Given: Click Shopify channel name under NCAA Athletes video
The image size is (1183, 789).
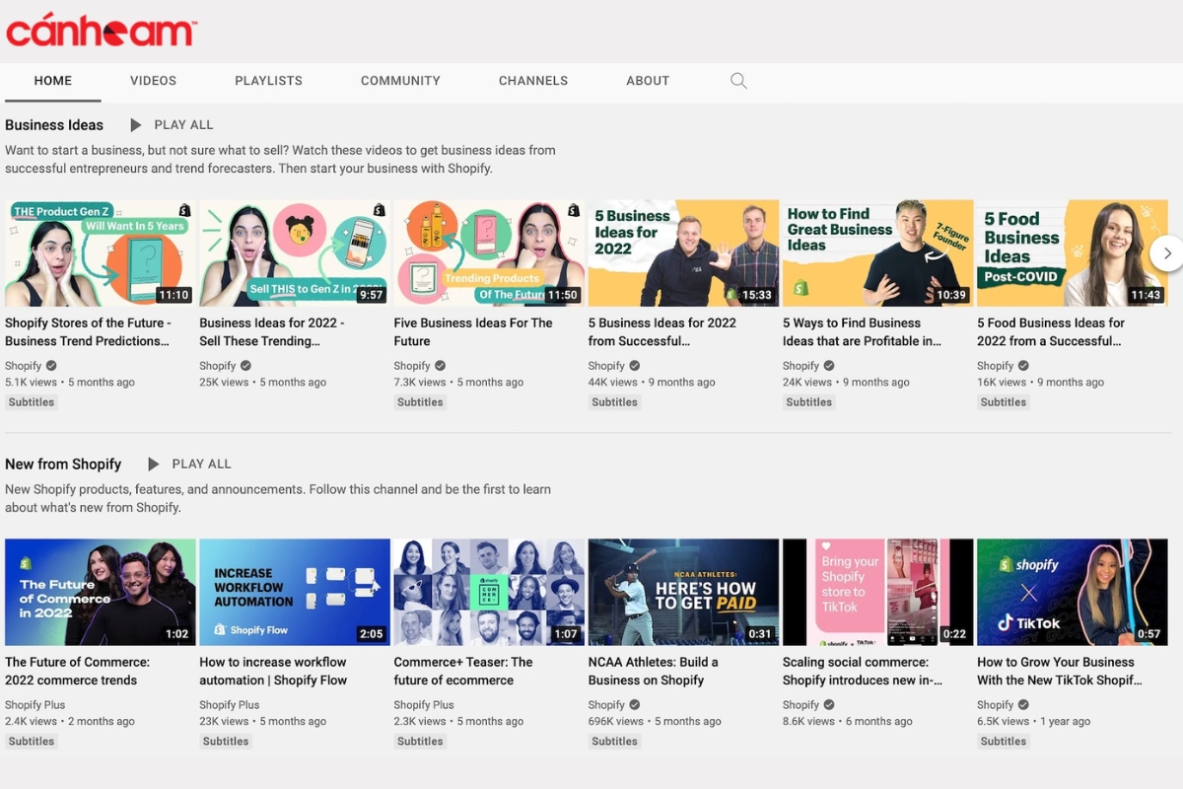Looking at the screenshot, I should tap(607, 705).
